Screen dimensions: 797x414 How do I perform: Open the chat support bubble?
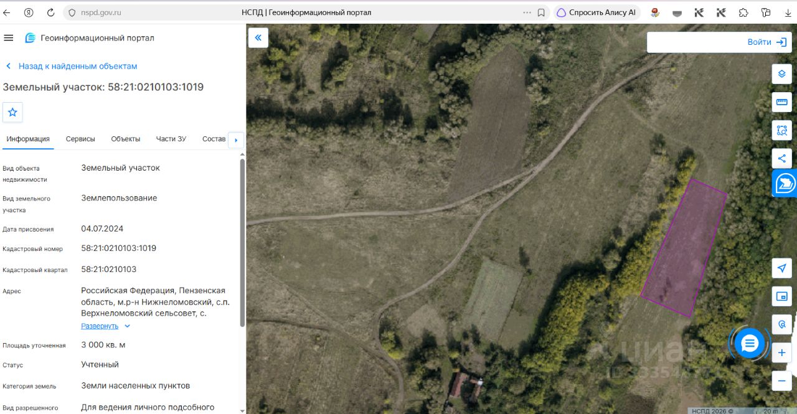coord(750,343)
